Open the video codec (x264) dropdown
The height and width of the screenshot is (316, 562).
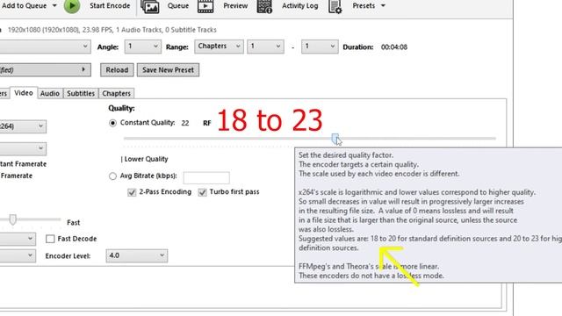[x=23, y=126]
